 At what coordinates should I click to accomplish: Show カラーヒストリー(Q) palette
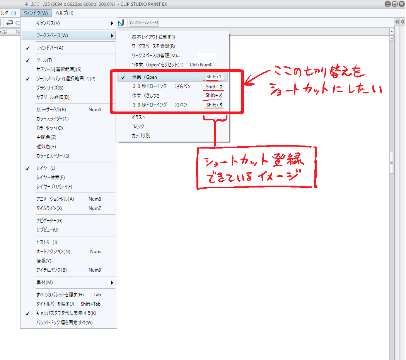pyautogui.click(x=68, y=156)
